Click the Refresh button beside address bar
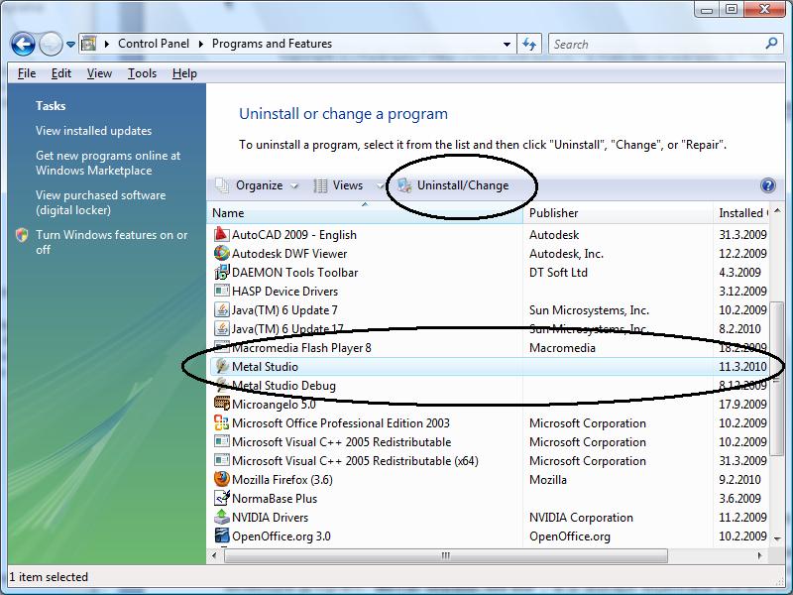 529,45
